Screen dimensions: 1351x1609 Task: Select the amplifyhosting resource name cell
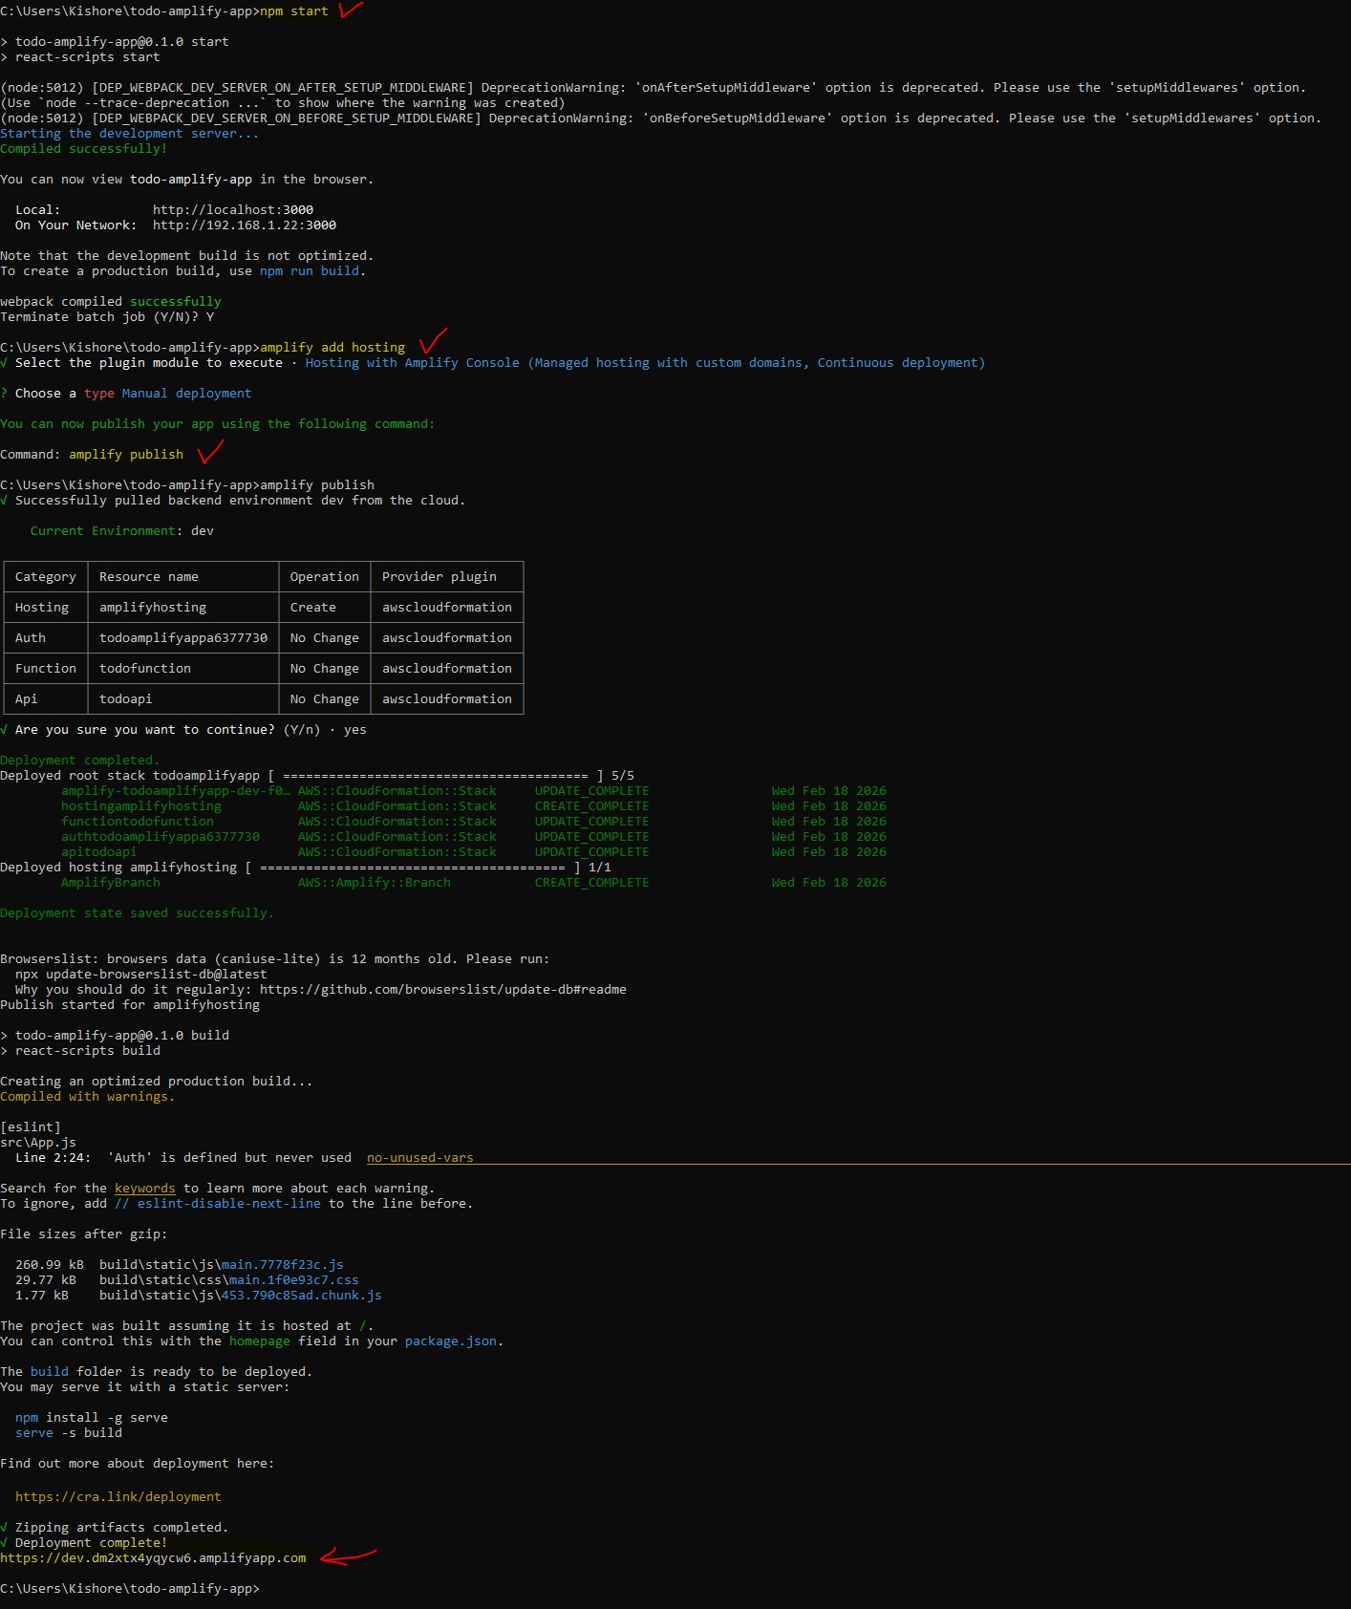click(x=153, y=608)
